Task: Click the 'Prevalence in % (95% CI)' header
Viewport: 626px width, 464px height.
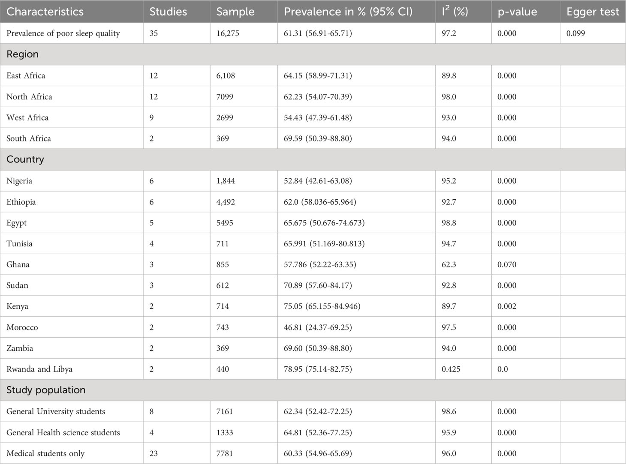Action: coord(348,12)
